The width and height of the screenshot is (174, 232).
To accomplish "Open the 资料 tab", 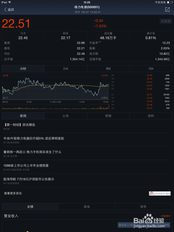I will tap(151, 116).
